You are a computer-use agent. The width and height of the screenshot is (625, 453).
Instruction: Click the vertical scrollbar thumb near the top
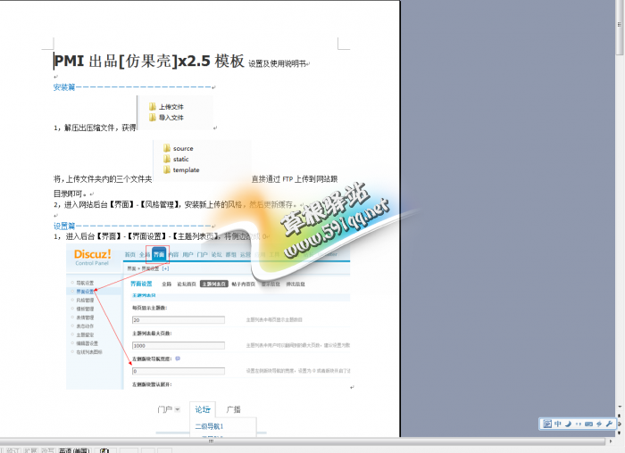click(620, 29)
